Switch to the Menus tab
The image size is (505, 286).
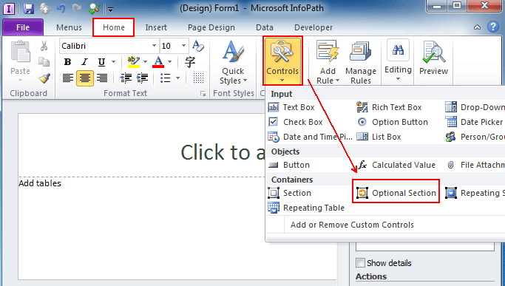coord(69,27)
